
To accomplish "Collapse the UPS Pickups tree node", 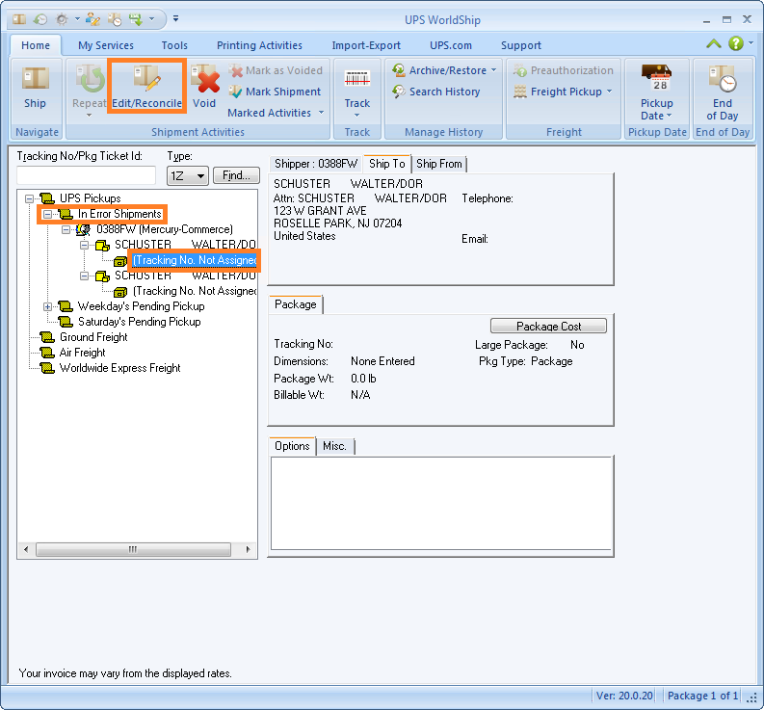I will pyautogui.click(x=29, y=198).
